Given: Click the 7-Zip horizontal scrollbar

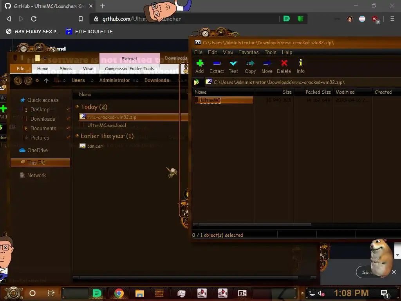Looking at the screenshot, I should click(x=255, y=225).
